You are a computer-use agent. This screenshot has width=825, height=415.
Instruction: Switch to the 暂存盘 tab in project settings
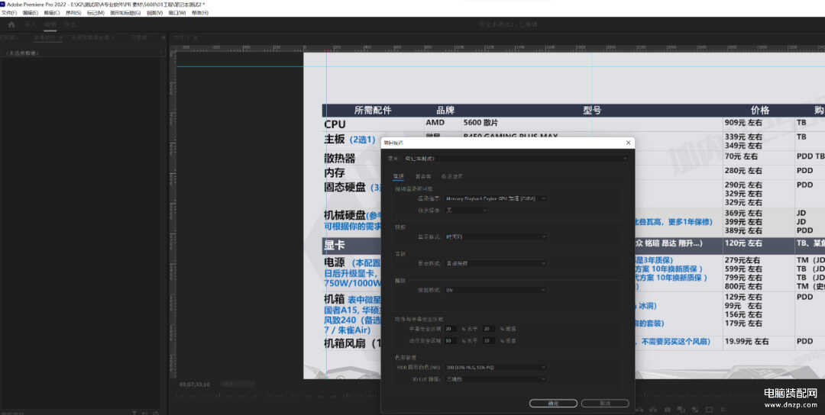coord(423,176)
